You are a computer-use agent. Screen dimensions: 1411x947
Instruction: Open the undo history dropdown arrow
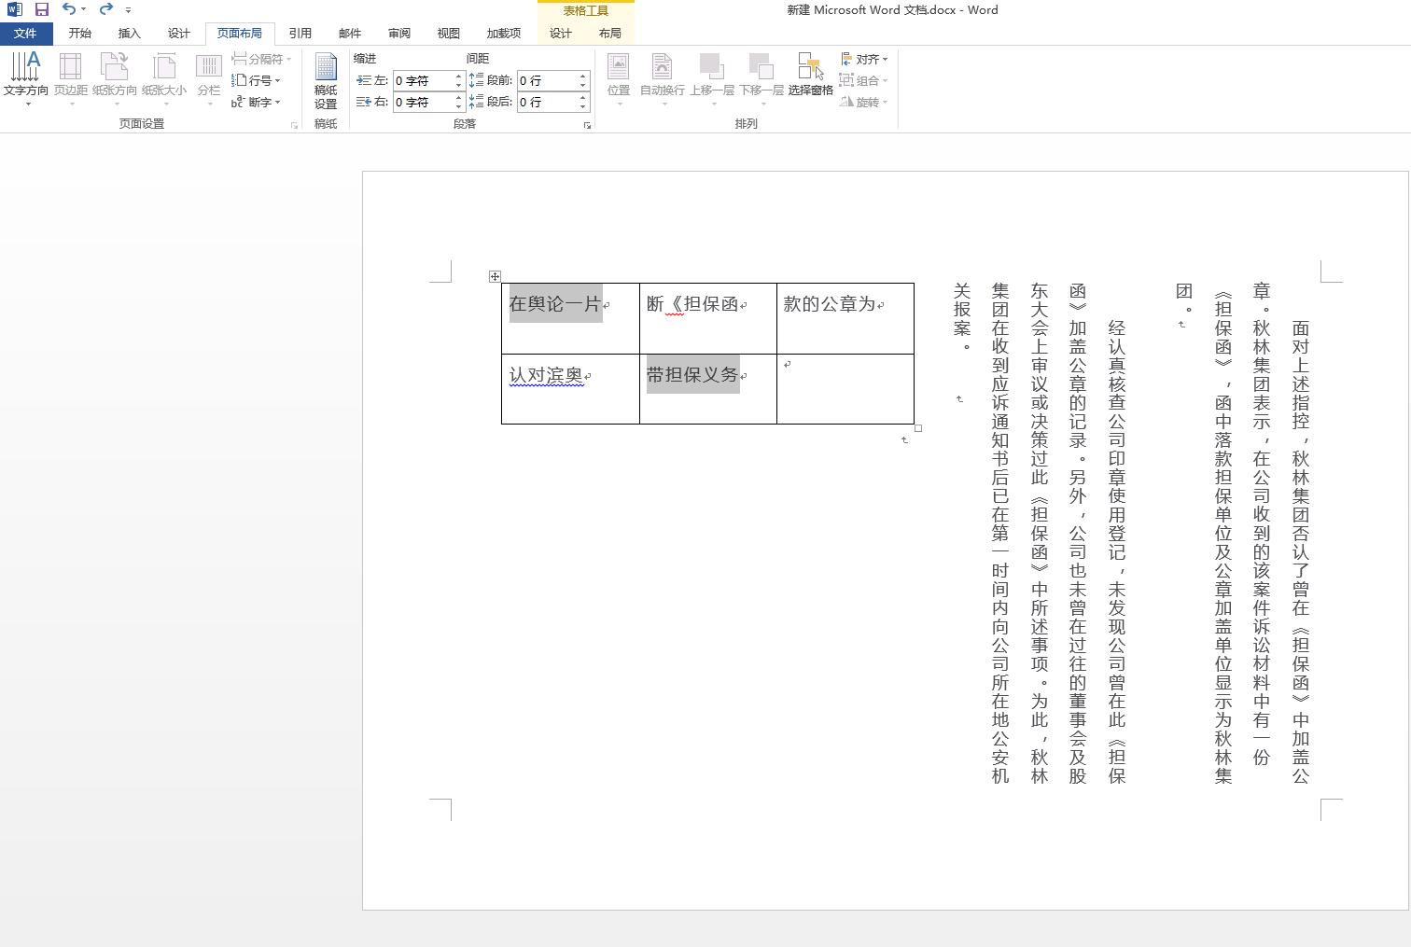(83, 9)
